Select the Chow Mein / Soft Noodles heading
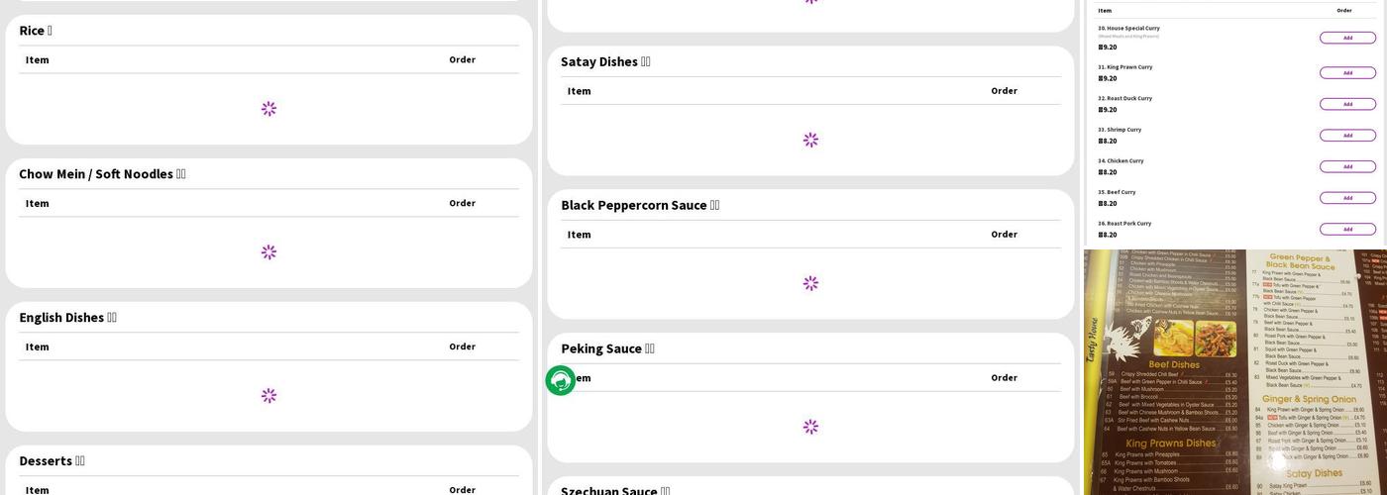The height and width of the screenshot is (495, 1387). coord(96,174)
